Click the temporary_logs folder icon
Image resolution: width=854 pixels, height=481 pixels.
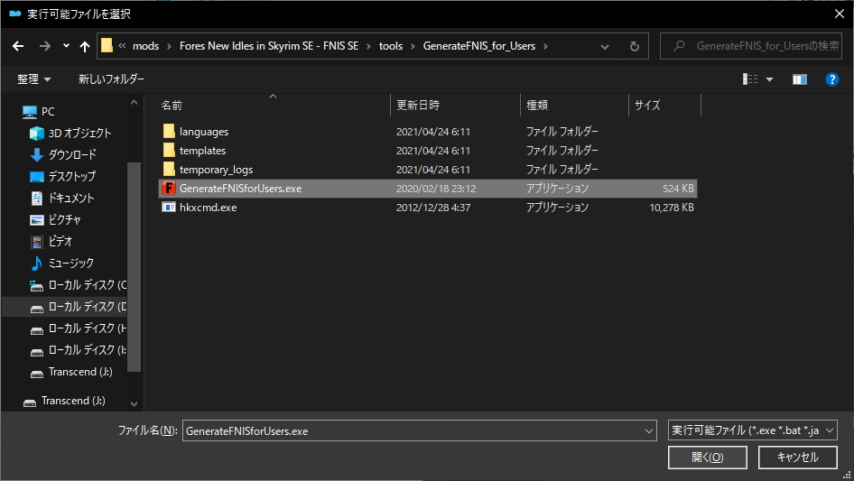[x=169, y=170]
